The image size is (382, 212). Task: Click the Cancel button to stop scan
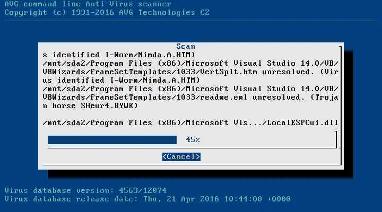(181, 157)
